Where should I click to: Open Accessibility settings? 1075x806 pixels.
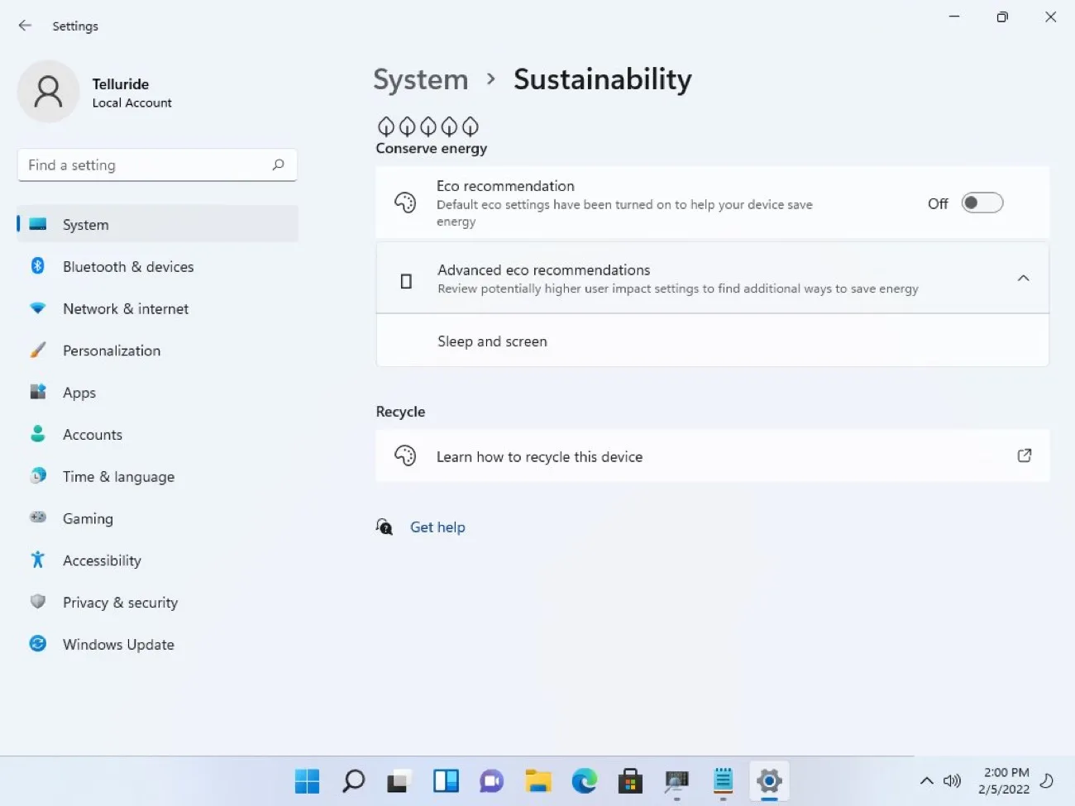[x=102, y=560]
